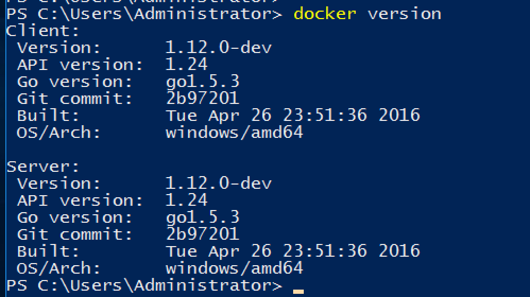Click the word version after docker
Viewport: 530px width, 297px height.
coord(404,14)
